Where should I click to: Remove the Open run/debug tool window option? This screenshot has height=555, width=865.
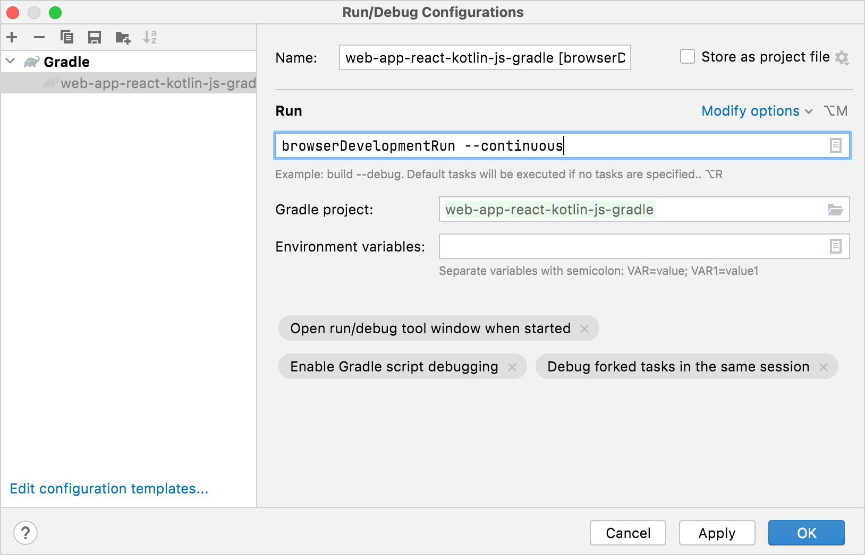(585, 328)
